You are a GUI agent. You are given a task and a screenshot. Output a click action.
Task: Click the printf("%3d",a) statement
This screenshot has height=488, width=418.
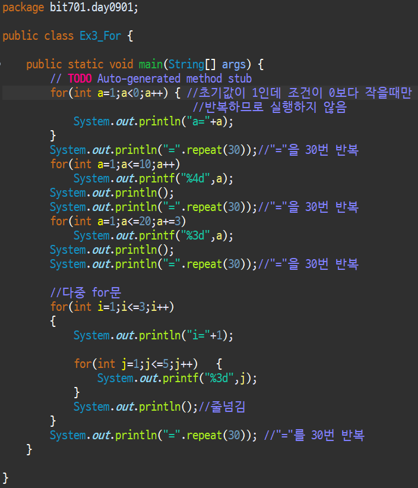coord(153,235)
